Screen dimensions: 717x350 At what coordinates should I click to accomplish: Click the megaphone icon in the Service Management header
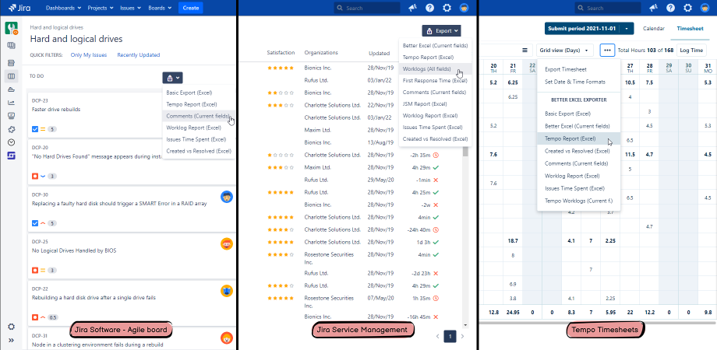pos(412,8)
